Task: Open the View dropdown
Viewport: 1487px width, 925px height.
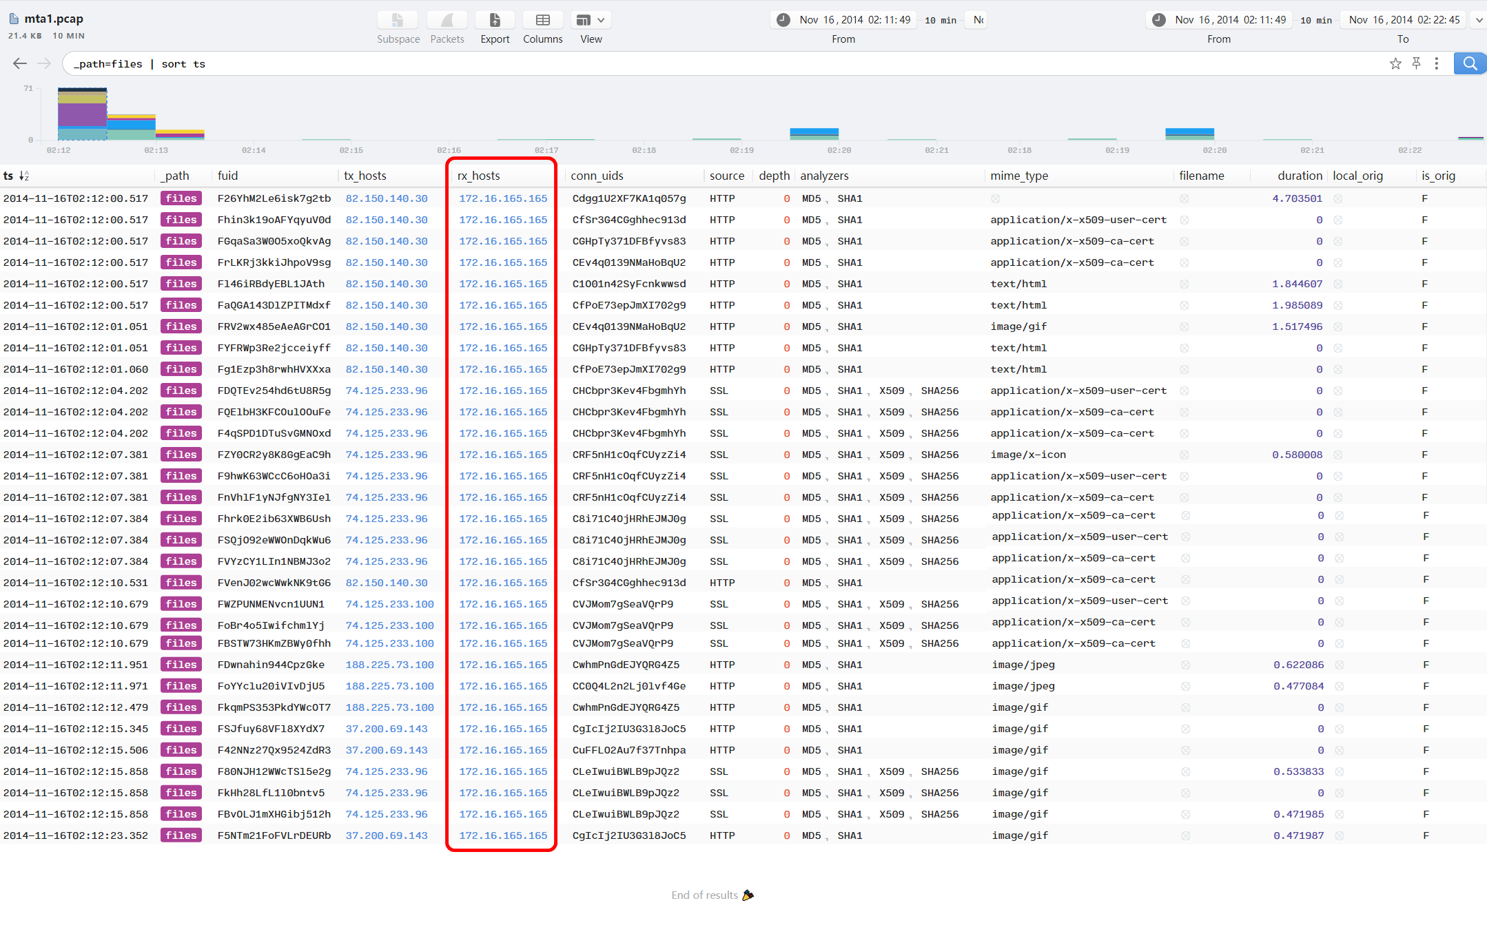Action: click(591, 21)
